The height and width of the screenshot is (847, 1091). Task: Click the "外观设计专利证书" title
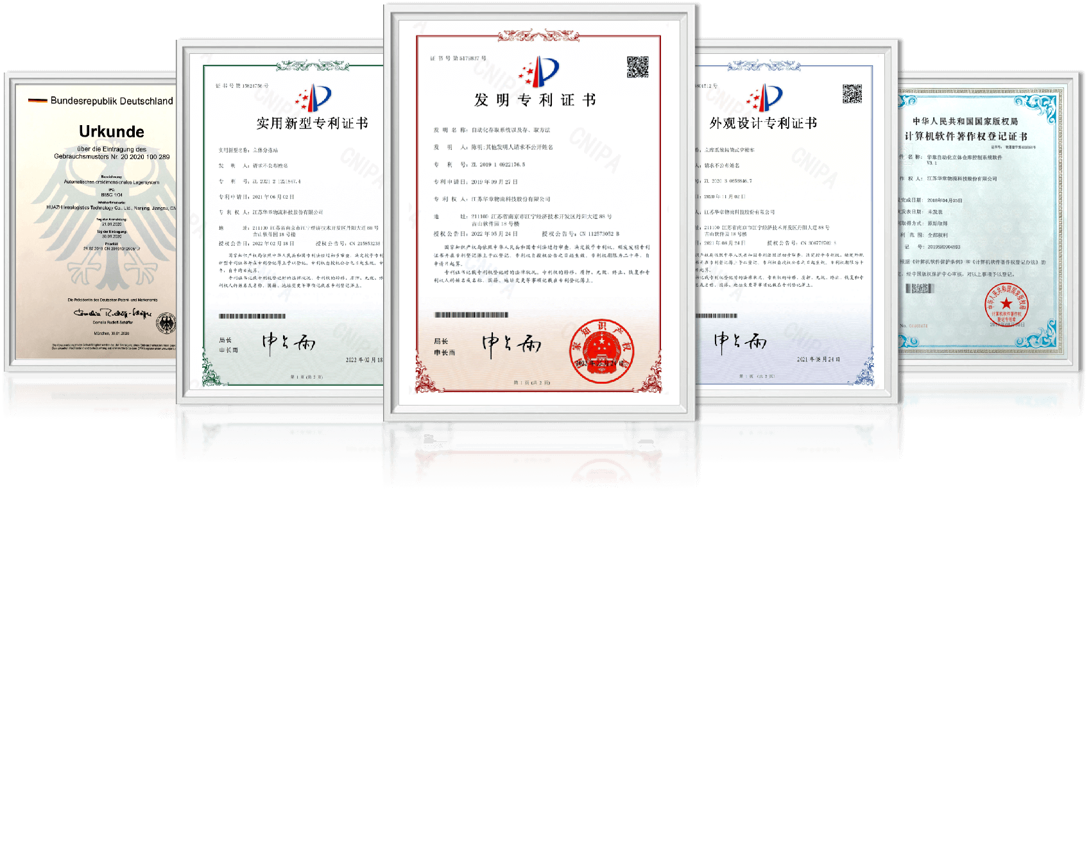(763, 123)
